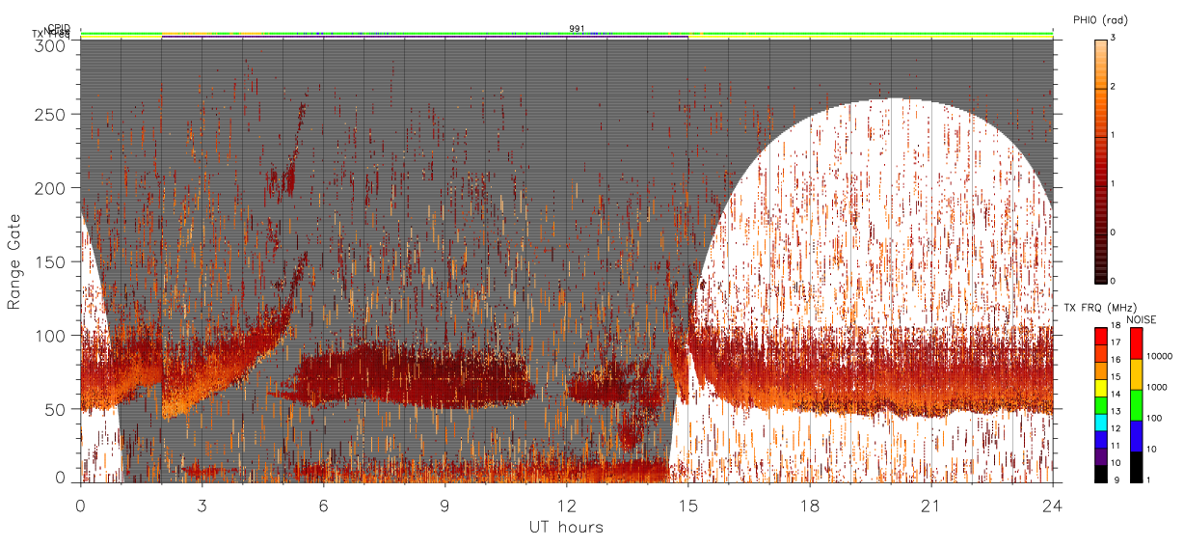1184x547 pixels.
Task: Click the 2 label on PHI0 color bar
Action: (1114, 88)
